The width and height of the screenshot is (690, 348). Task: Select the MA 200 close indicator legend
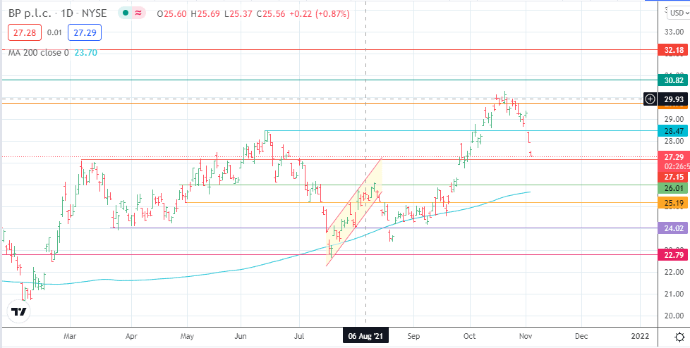(39, 52)
